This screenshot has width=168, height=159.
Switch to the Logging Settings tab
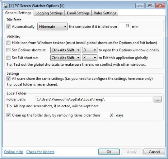[49, 13]
